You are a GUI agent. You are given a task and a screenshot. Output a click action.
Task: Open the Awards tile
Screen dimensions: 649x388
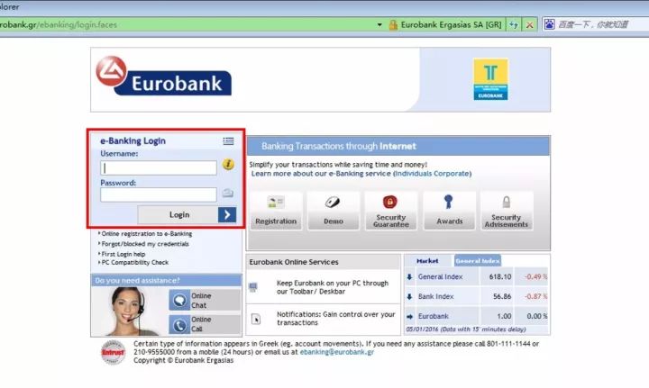[x=449, y=211]
